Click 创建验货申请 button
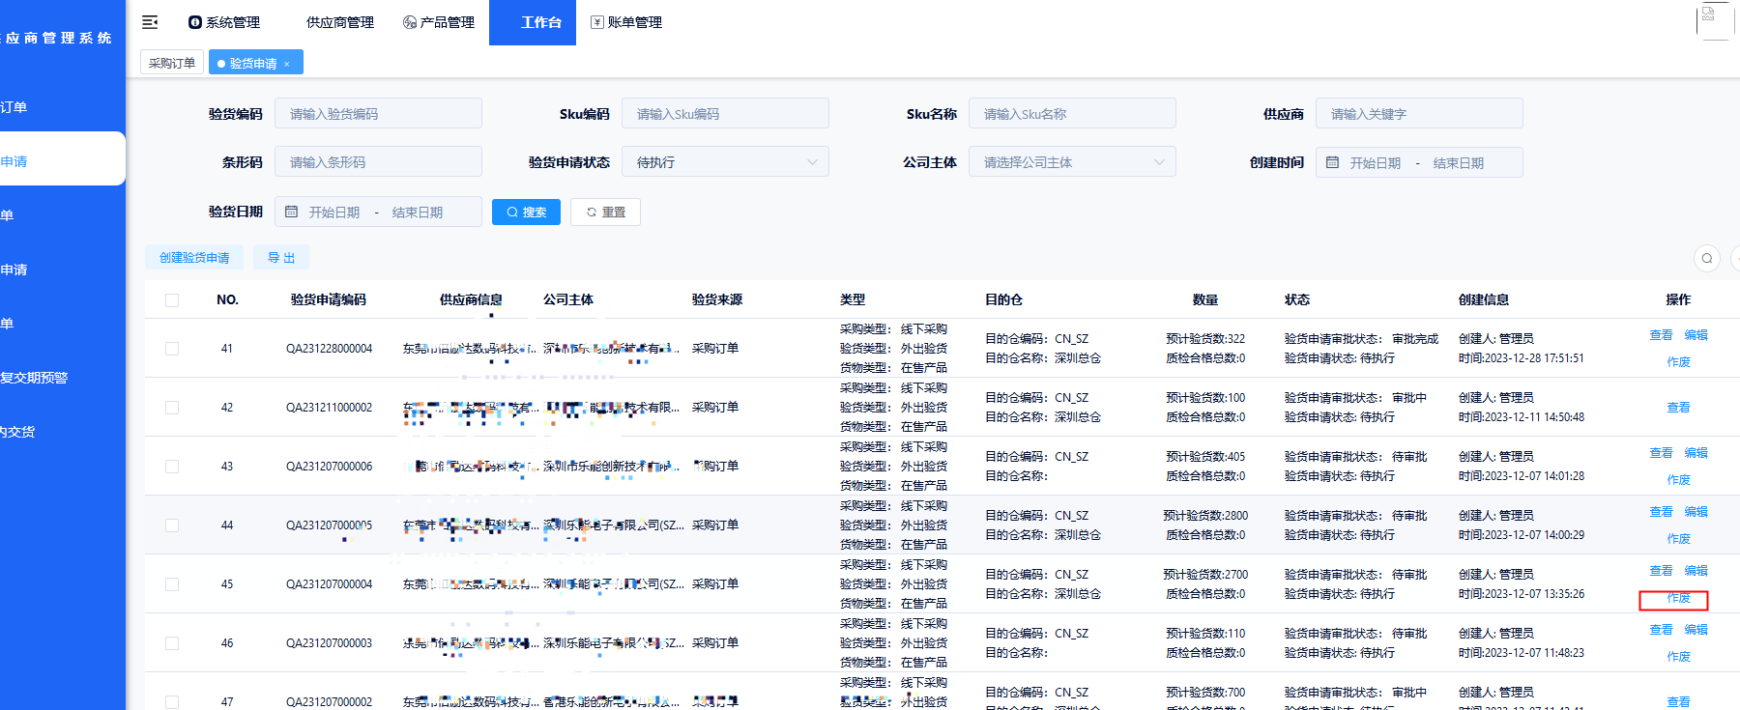The image size is (1740, 710). click(x=194, y=258)
